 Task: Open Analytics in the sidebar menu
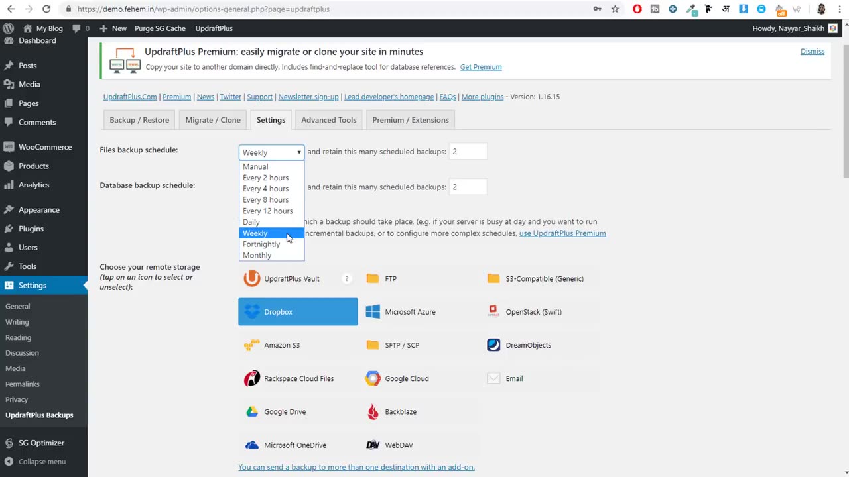click(44, 185)
